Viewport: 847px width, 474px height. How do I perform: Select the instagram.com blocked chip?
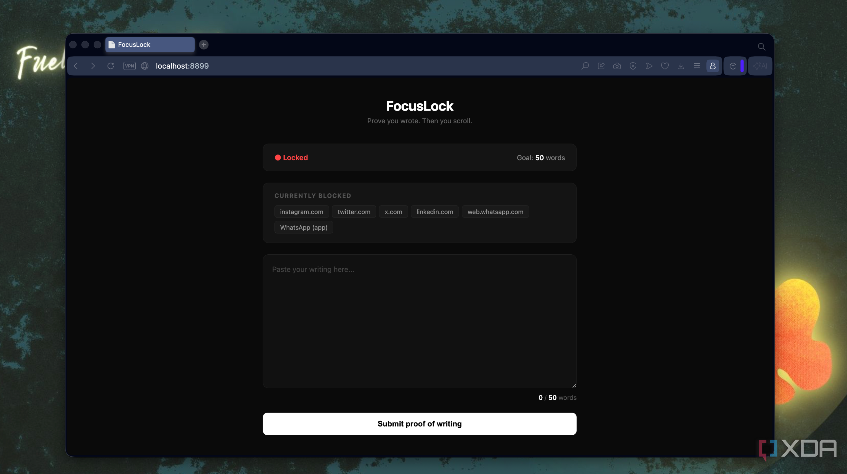click(x=301, y=212)
